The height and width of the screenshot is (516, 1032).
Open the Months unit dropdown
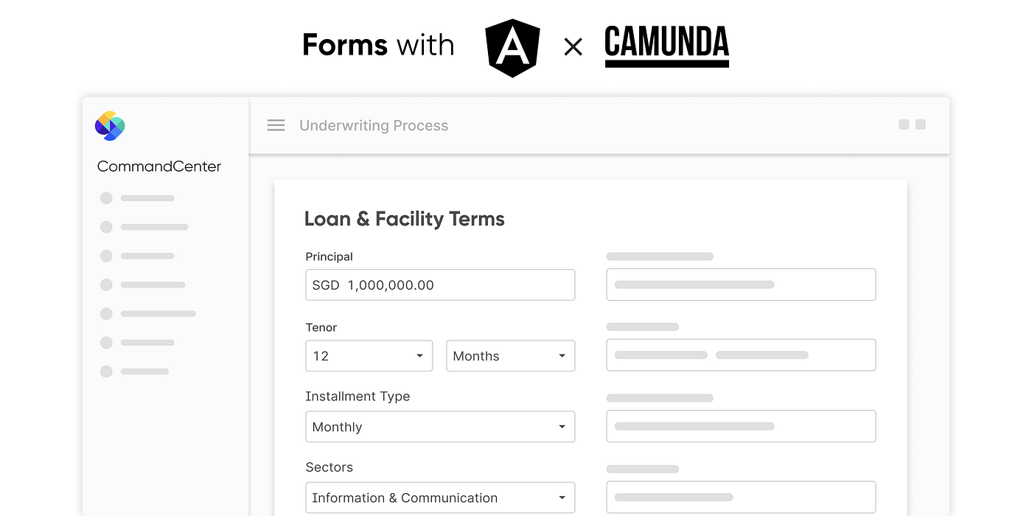pyautogui.click(x=510, y=355)
